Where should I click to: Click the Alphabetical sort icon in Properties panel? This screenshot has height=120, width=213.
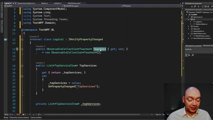(189, 55)
